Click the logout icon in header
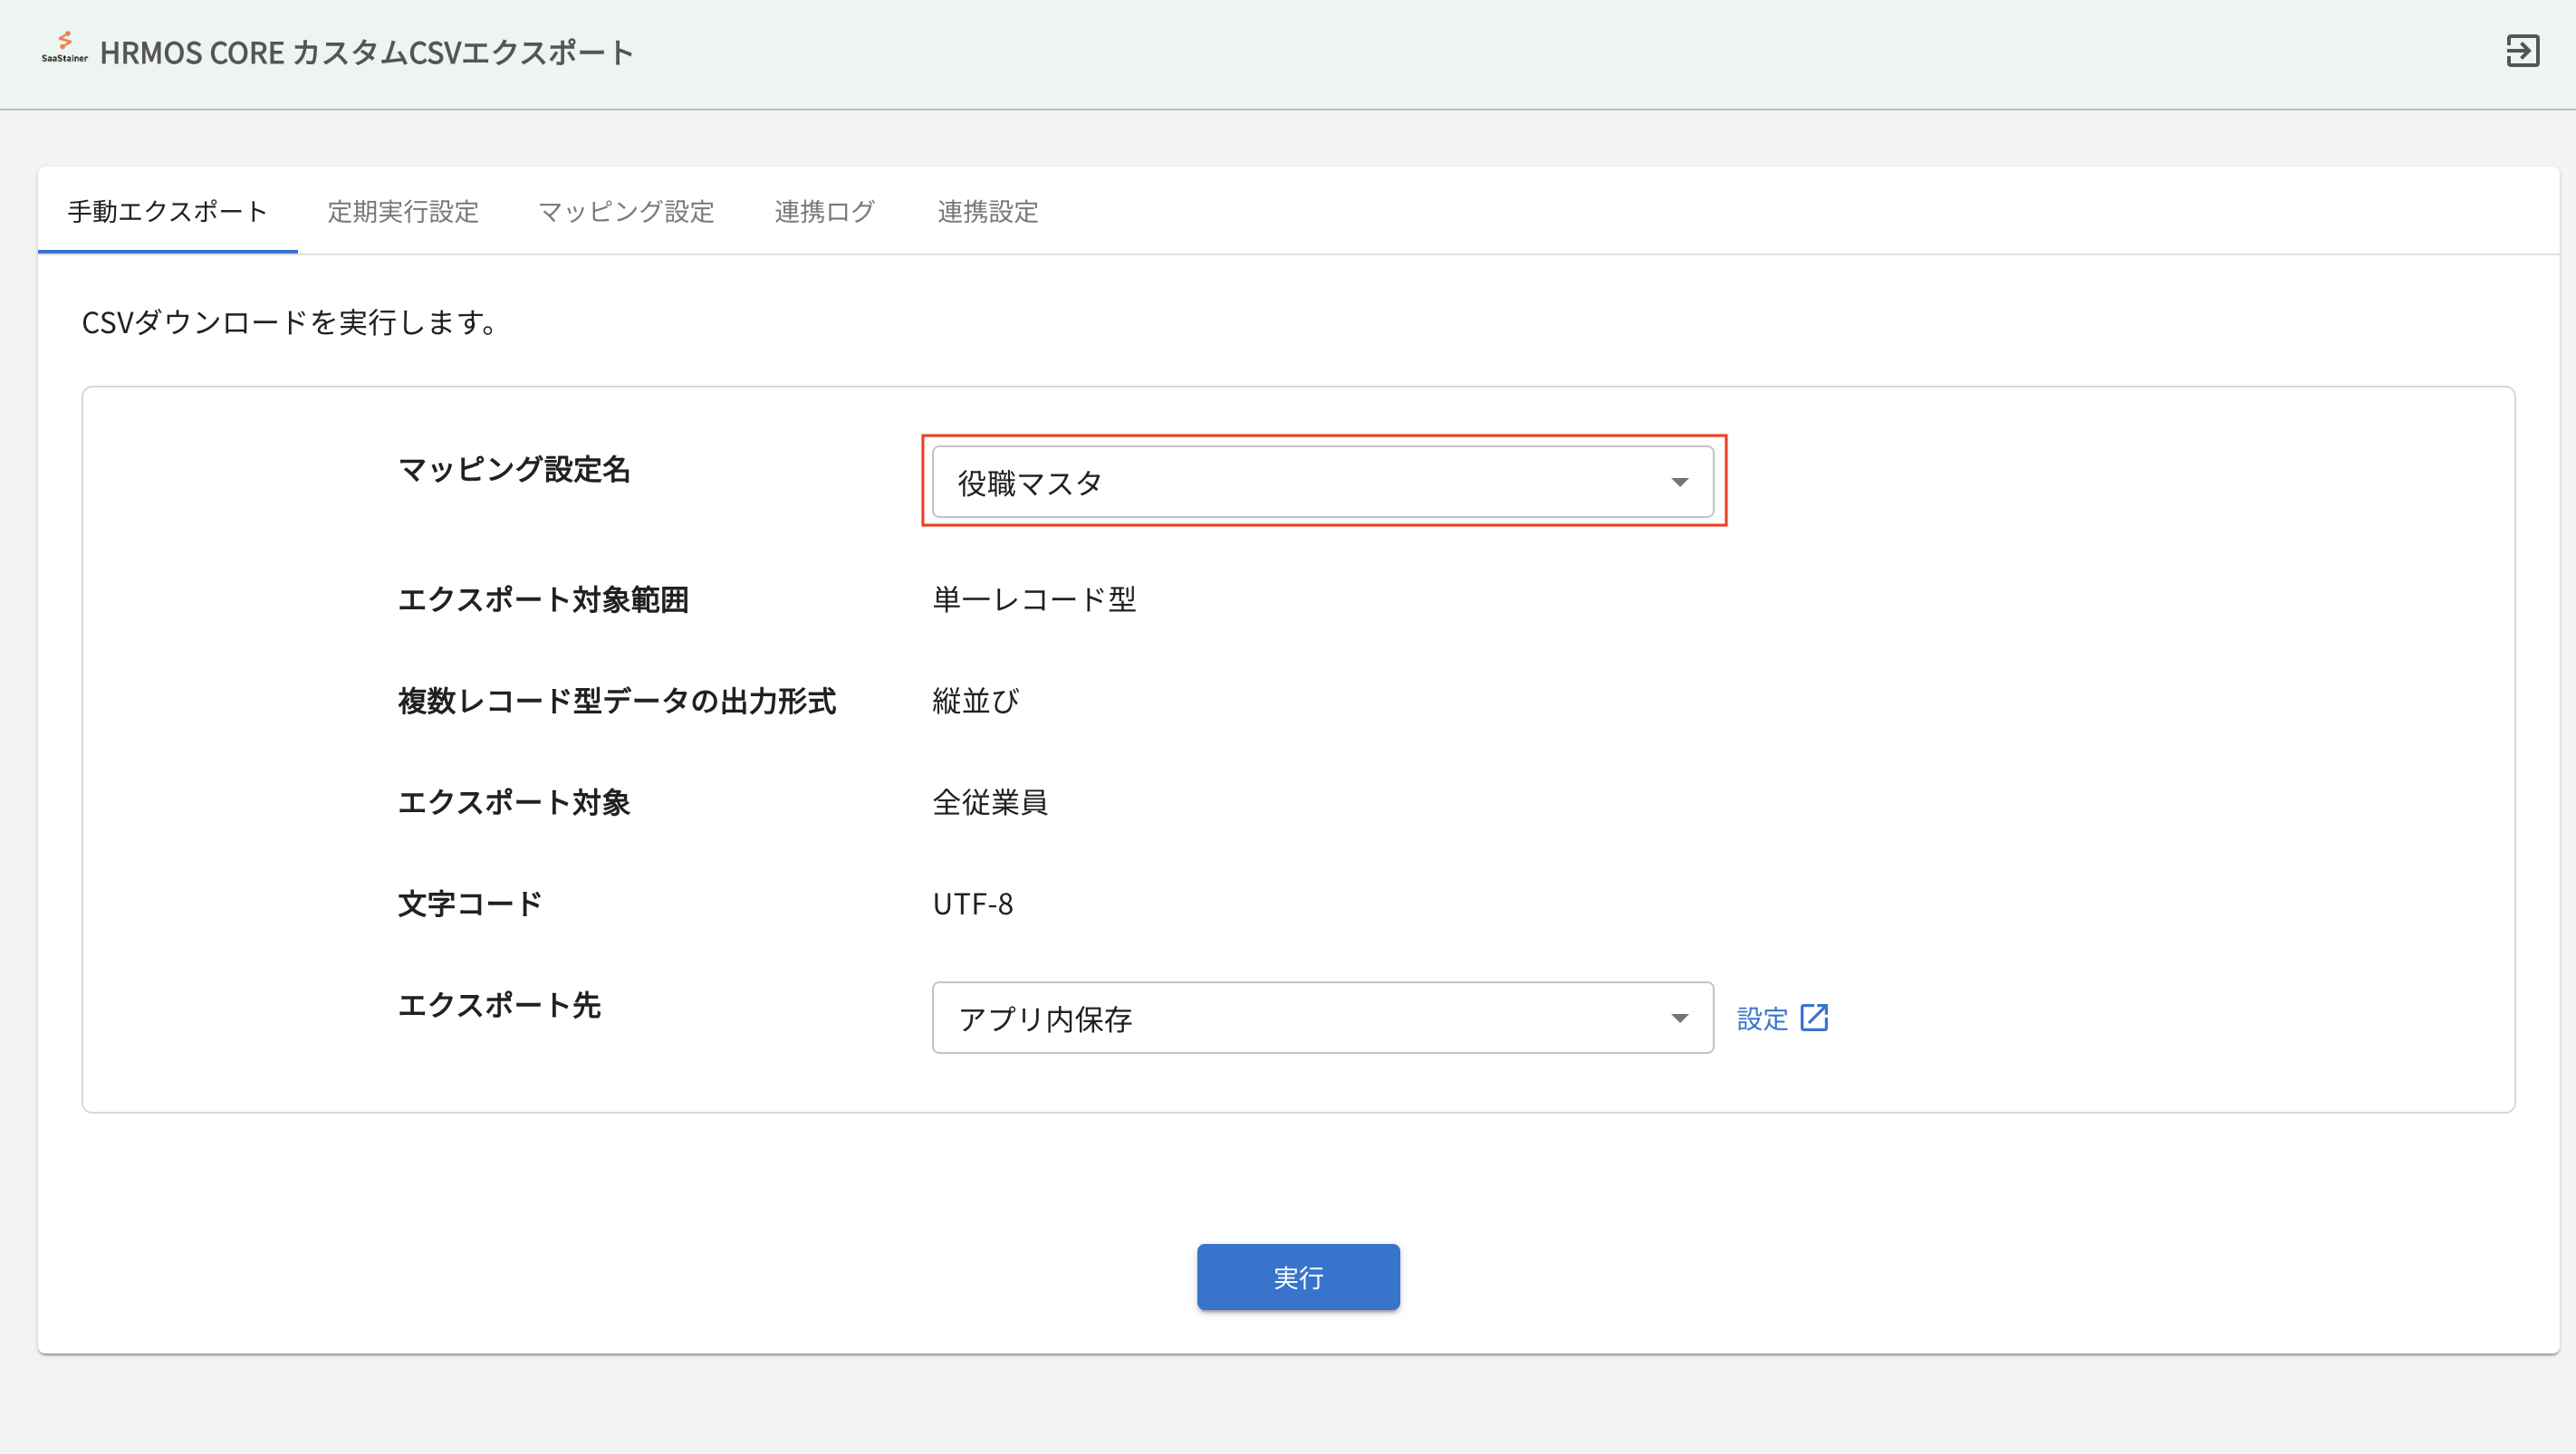This screenshot has width=2576, height=1454. point(2521,51)
